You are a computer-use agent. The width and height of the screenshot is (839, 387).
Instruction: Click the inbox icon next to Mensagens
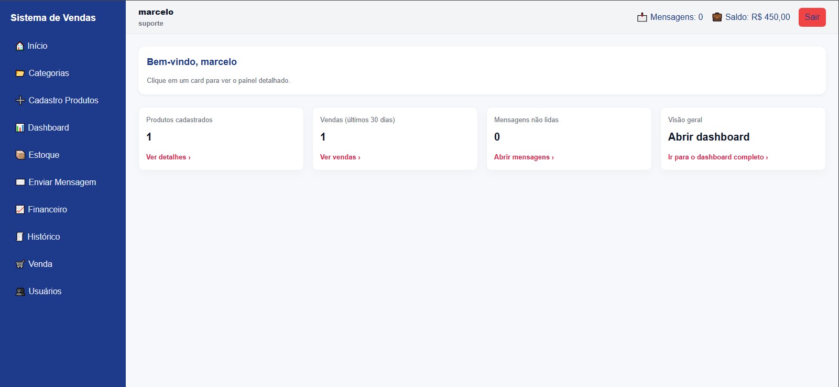tap(642, 17)
